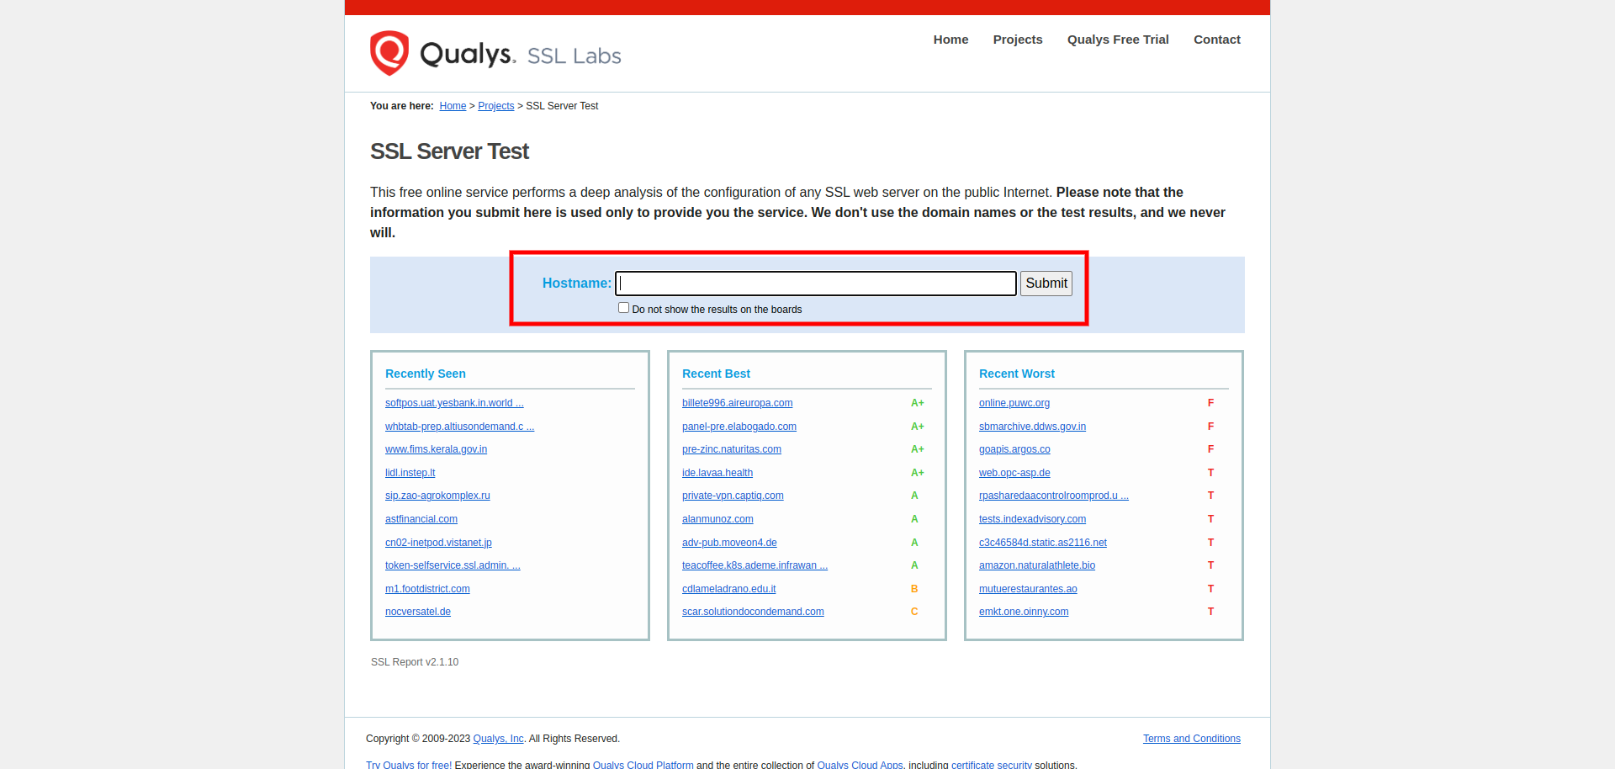
Task: Open ide.lavaa.health report
Action: click(x=717, y=473)
